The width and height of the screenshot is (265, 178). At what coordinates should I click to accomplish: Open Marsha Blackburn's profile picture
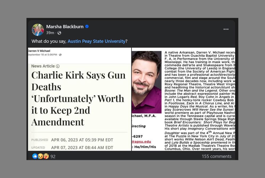[38, 30]
